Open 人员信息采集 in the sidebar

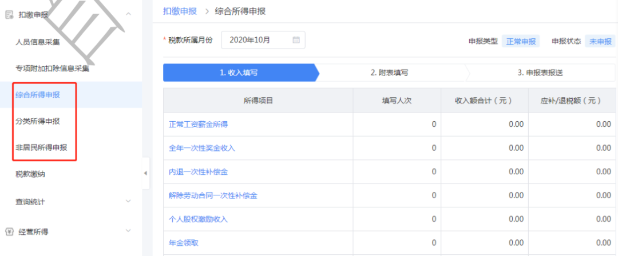[x=38, y=42]
